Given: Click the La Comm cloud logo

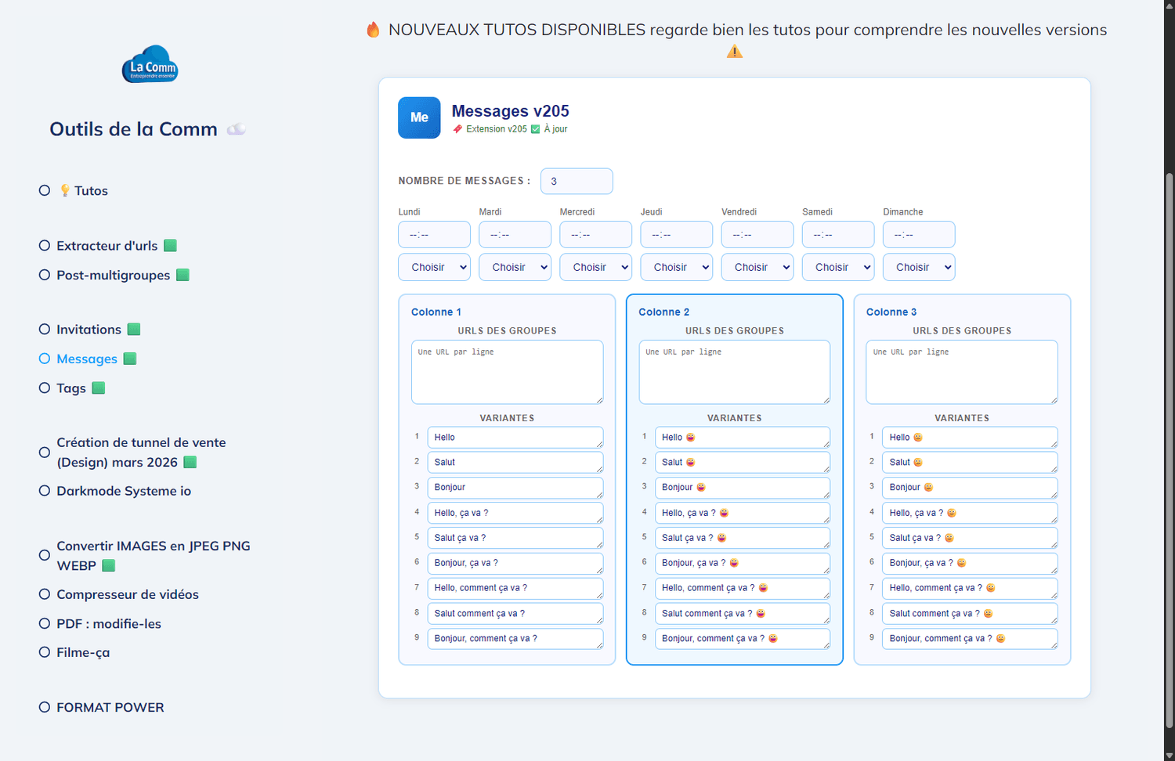Looking at the screenshot, I should [150, 64].
